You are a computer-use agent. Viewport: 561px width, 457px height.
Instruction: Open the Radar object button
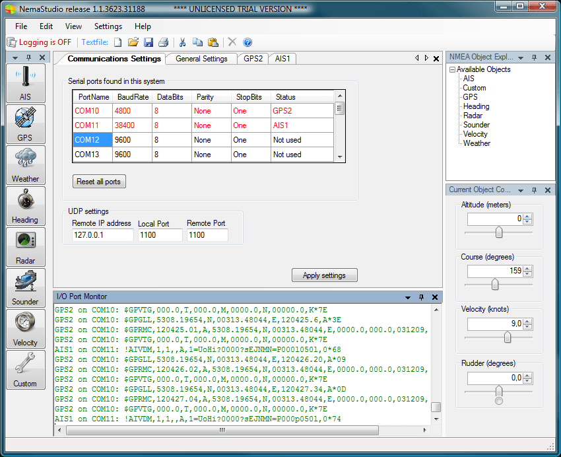click(25, 247)
